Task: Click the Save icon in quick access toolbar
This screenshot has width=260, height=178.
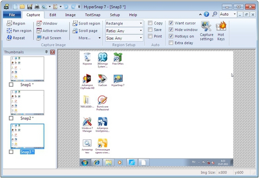Action: click(x=30, y=7)
